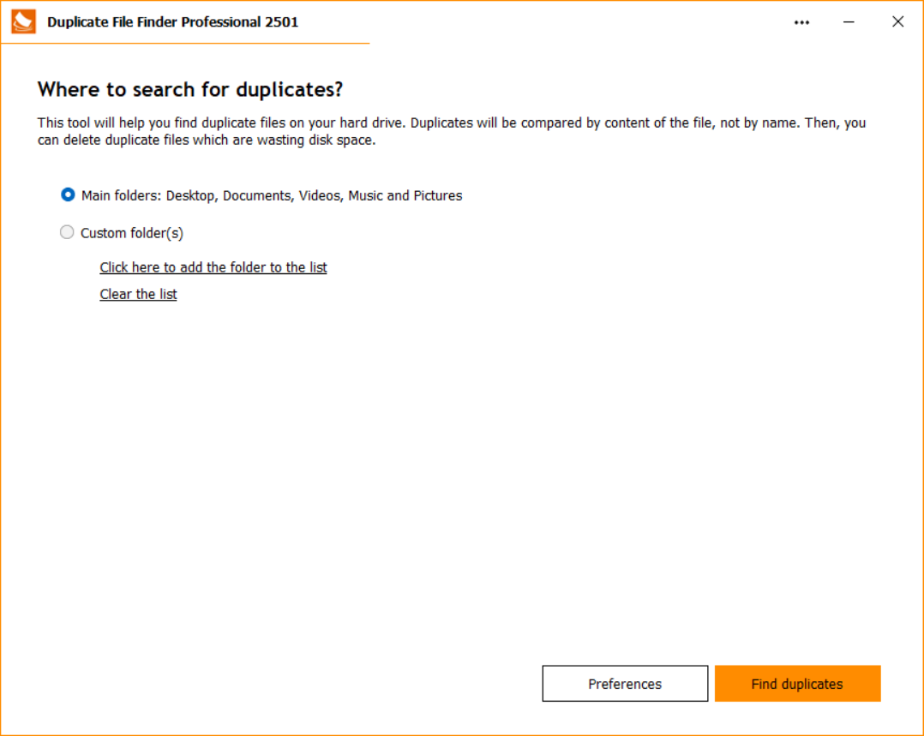Click the window title 'Duplicate File Finder Professional 2501'

172,22
